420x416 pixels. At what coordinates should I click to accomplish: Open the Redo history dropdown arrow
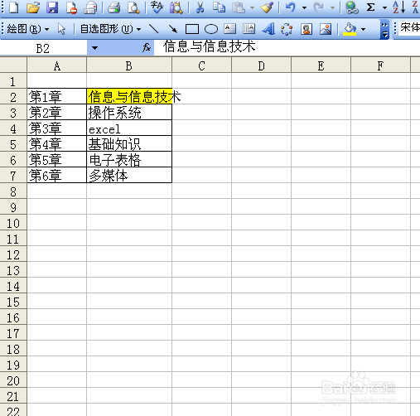[x=332, y=7]
